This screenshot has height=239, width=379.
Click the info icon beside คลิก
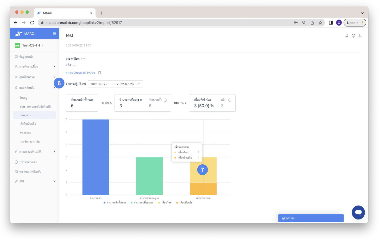[x=230, y=100]
